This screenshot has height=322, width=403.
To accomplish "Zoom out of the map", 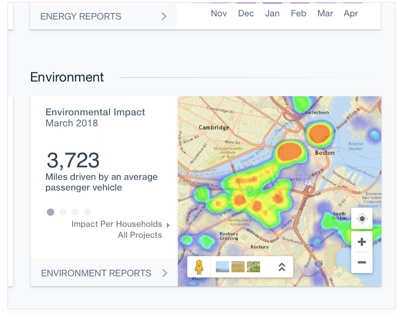I will coord(362,262).
